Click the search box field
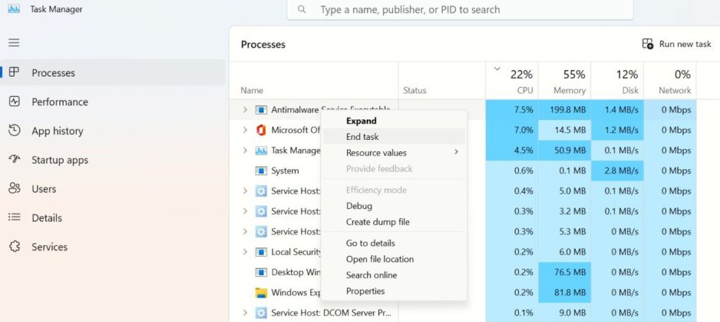The image size is (720, 322). pyautogui.click(x=464, y=10)
